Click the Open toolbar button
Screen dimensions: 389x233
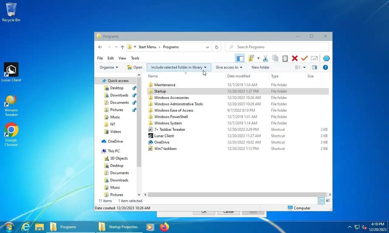point(135,67)
